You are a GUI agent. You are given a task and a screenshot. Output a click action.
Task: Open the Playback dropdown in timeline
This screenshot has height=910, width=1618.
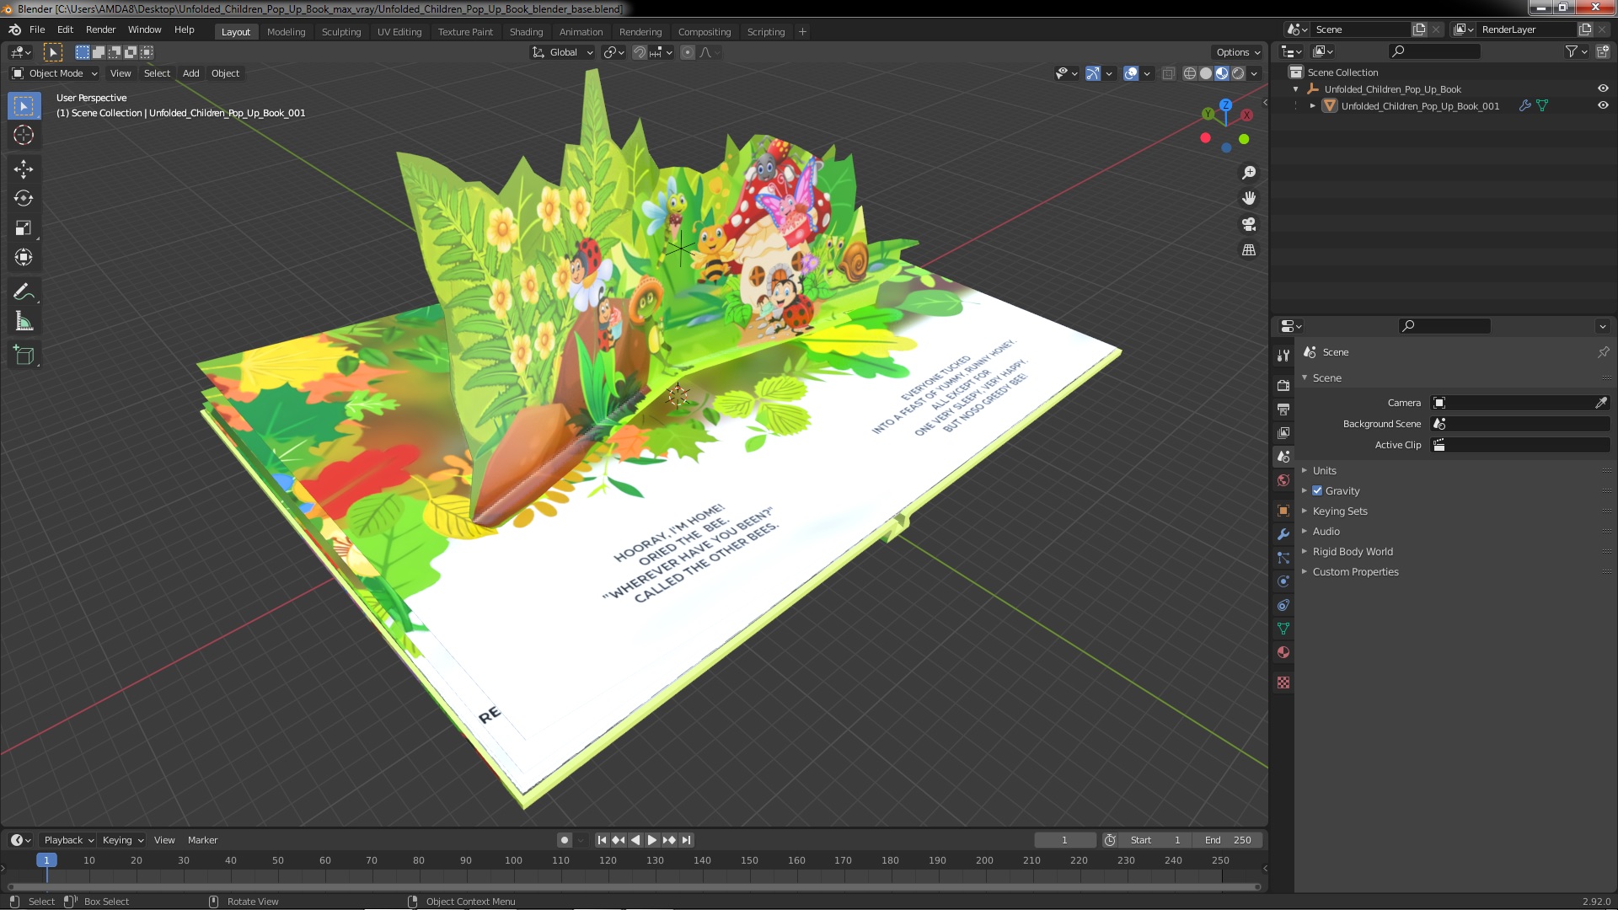coord(67,840)
